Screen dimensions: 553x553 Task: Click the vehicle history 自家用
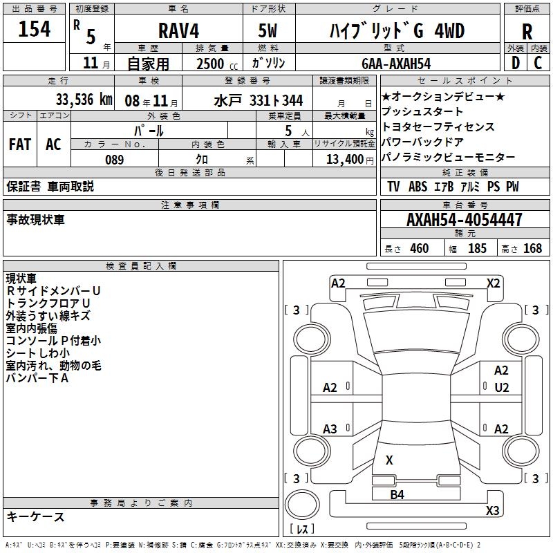pyautogui.click(x=148, y=64)
